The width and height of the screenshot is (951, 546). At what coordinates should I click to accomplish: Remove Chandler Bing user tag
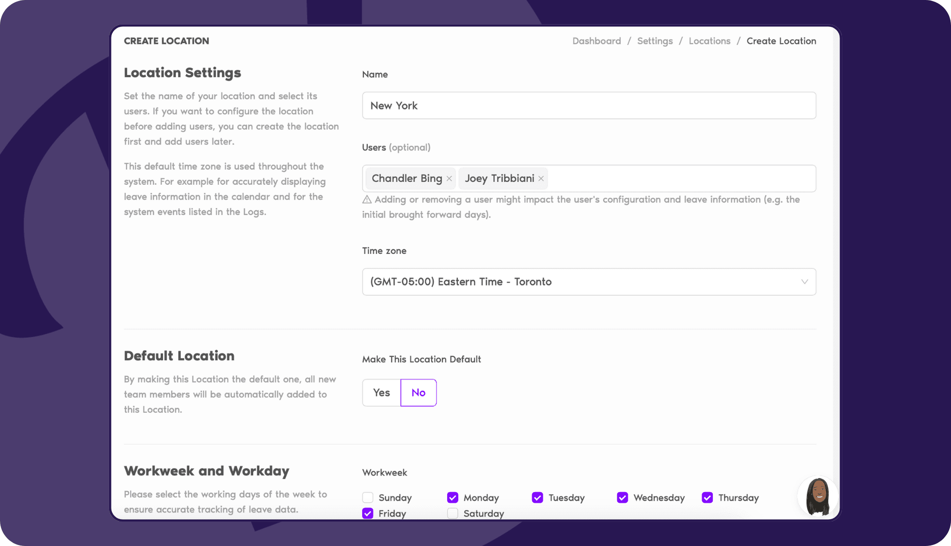tap(449, 179)
